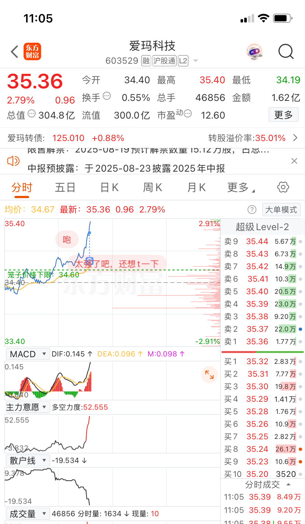Tap the info icon next to 总值
Image resolution: width=305 pixels, height=524 pixels.
32,114
